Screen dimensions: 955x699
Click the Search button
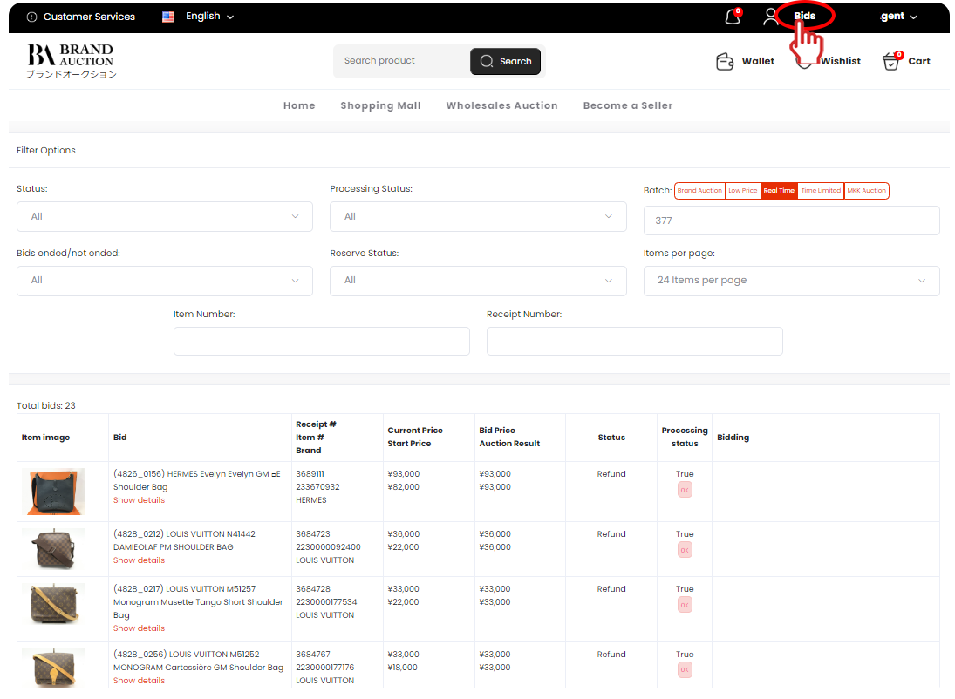tap(505, 62)
